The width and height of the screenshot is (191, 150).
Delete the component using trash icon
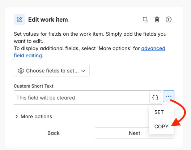coord(157,19)
